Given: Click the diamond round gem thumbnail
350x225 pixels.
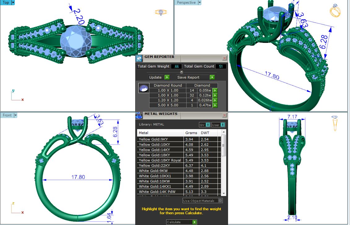Looking at the screenshot, I should [x=144, y=88].
